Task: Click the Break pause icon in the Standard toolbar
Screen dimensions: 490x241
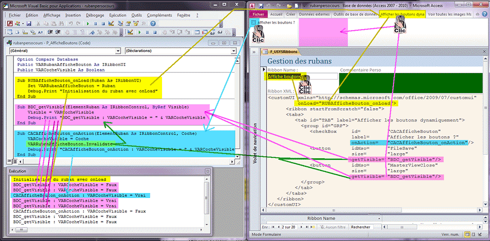Action: click(x=95, y=24)
